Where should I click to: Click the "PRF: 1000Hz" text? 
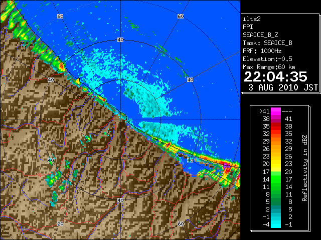click(x=262, y=51)
